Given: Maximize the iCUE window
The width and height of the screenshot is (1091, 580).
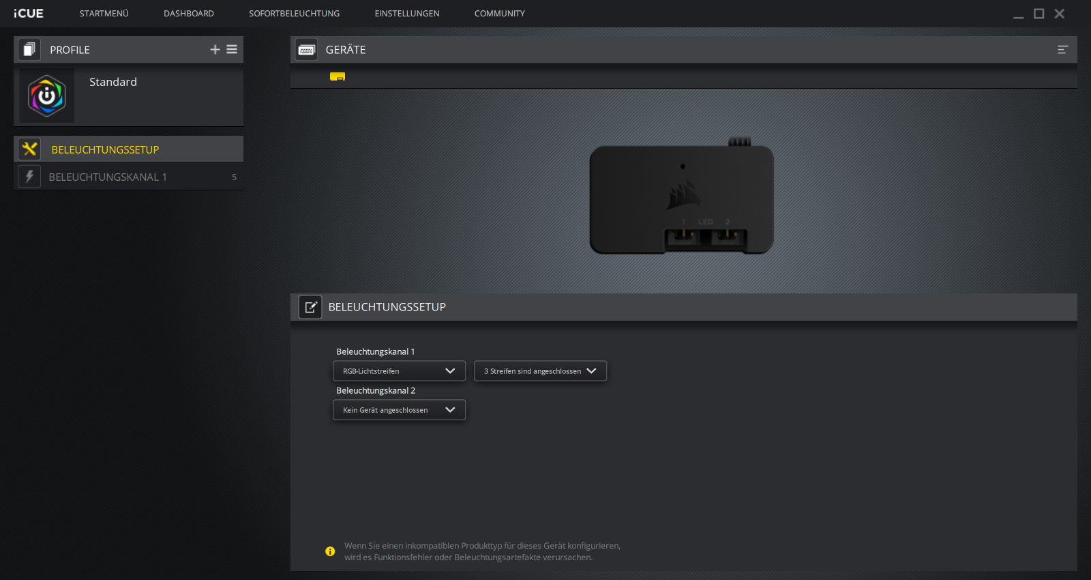Looking at the screenshot, I should (1039, 14).
